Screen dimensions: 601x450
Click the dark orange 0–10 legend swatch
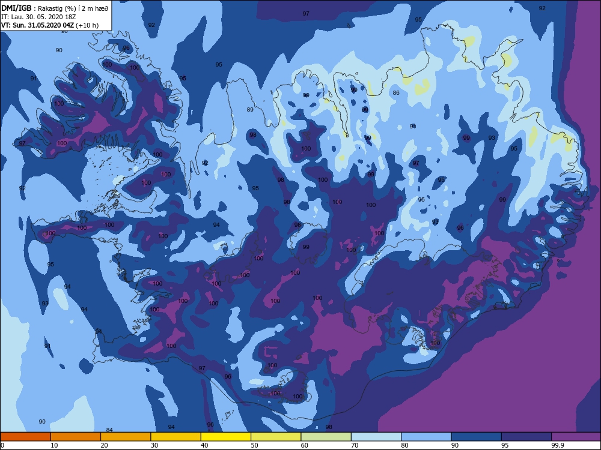[25, 437]
